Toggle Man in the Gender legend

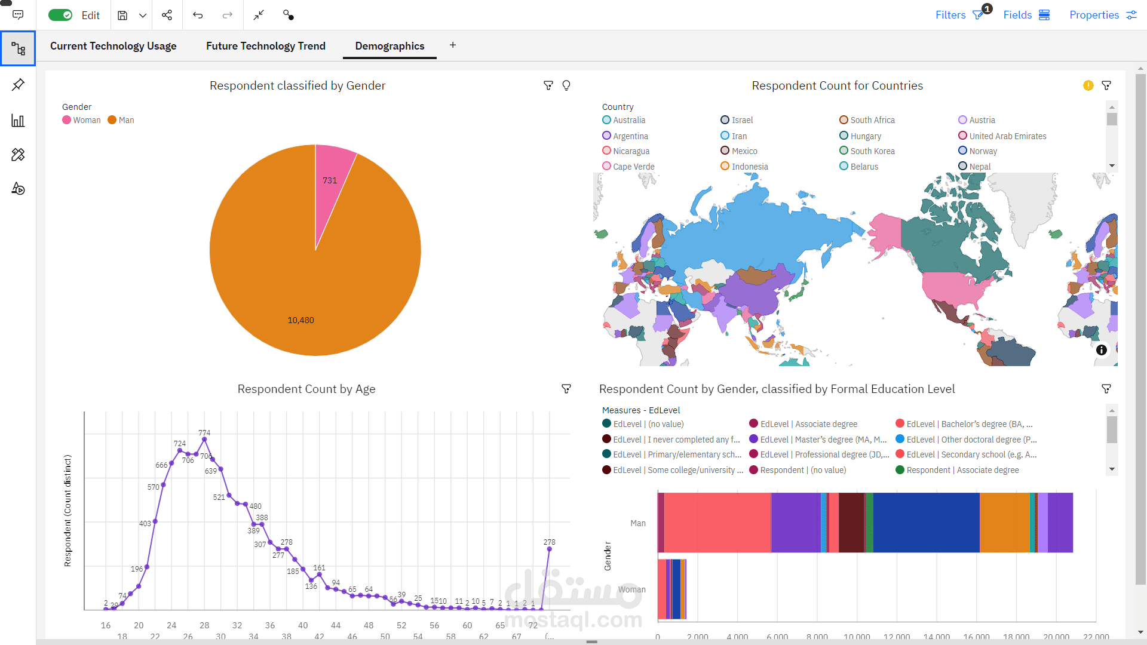[121, 120]
